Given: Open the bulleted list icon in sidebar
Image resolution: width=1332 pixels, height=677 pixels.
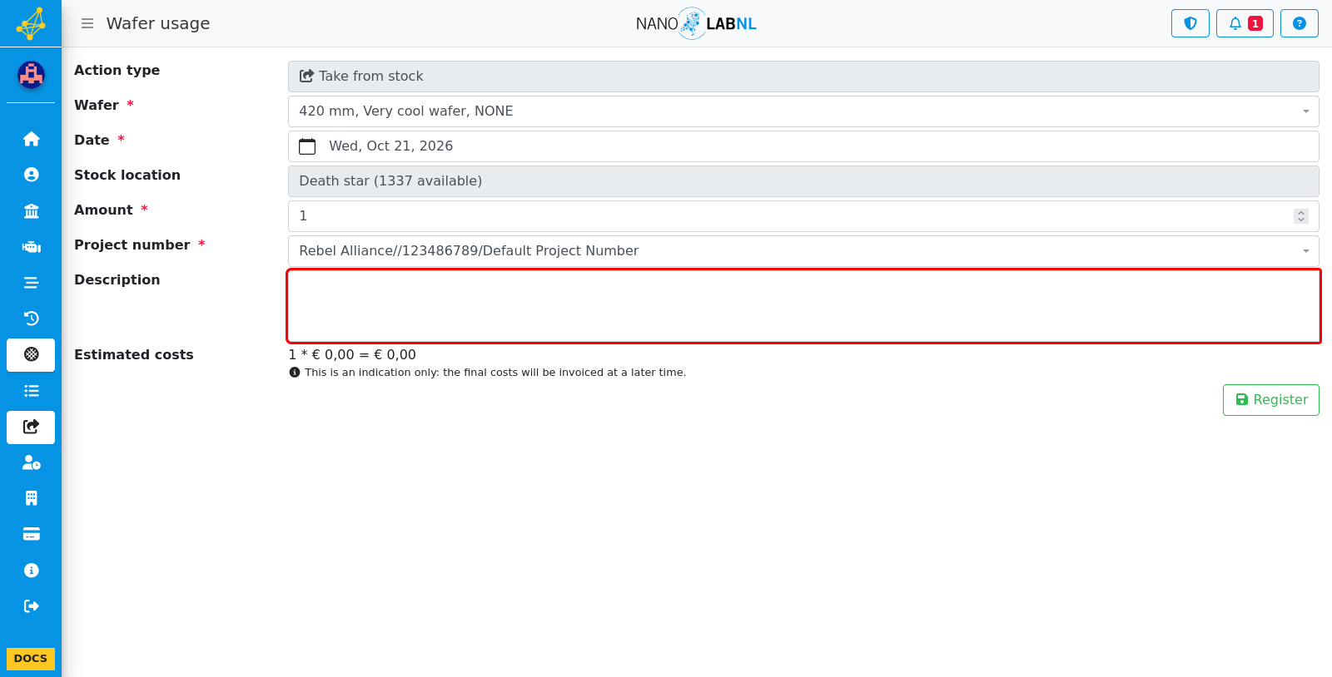Looking at the screenshot, I should [x=31, y=391].
